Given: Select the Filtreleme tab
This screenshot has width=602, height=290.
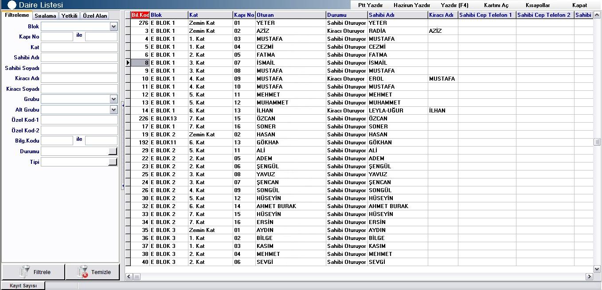Looking at the screenshot, I should pyautogui.click(x=17, y=15).
